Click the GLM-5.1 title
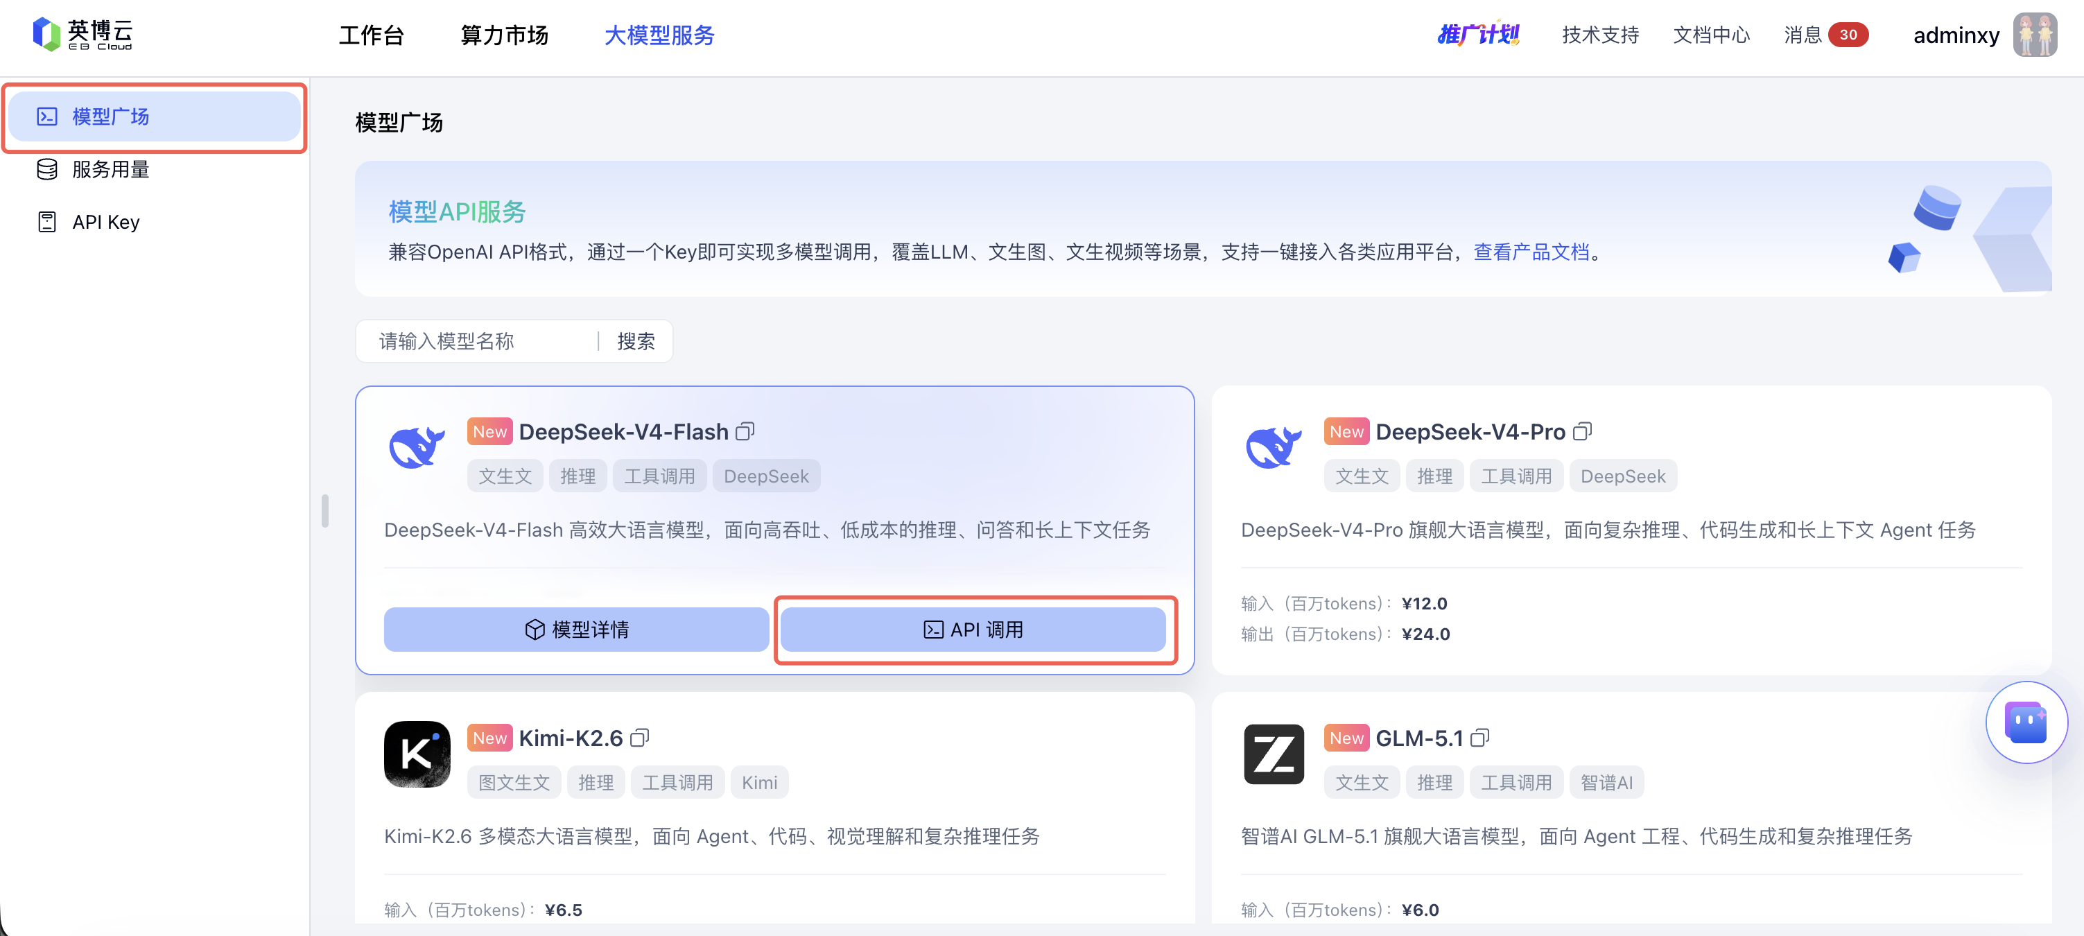The width and height of the screenshot is (2084, 936). point(1420,738)
